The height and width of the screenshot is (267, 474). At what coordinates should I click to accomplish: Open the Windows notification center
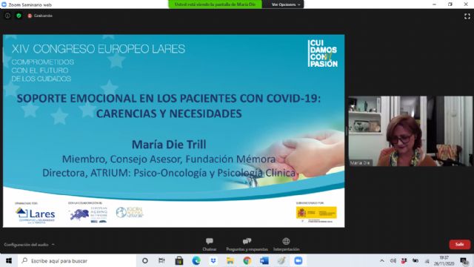coord(464,260)
